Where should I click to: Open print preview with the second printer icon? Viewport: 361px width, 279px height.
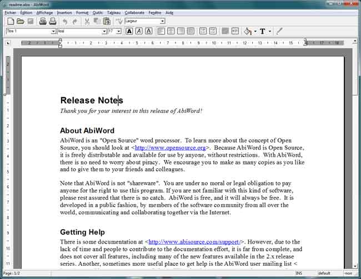[53, 22]
